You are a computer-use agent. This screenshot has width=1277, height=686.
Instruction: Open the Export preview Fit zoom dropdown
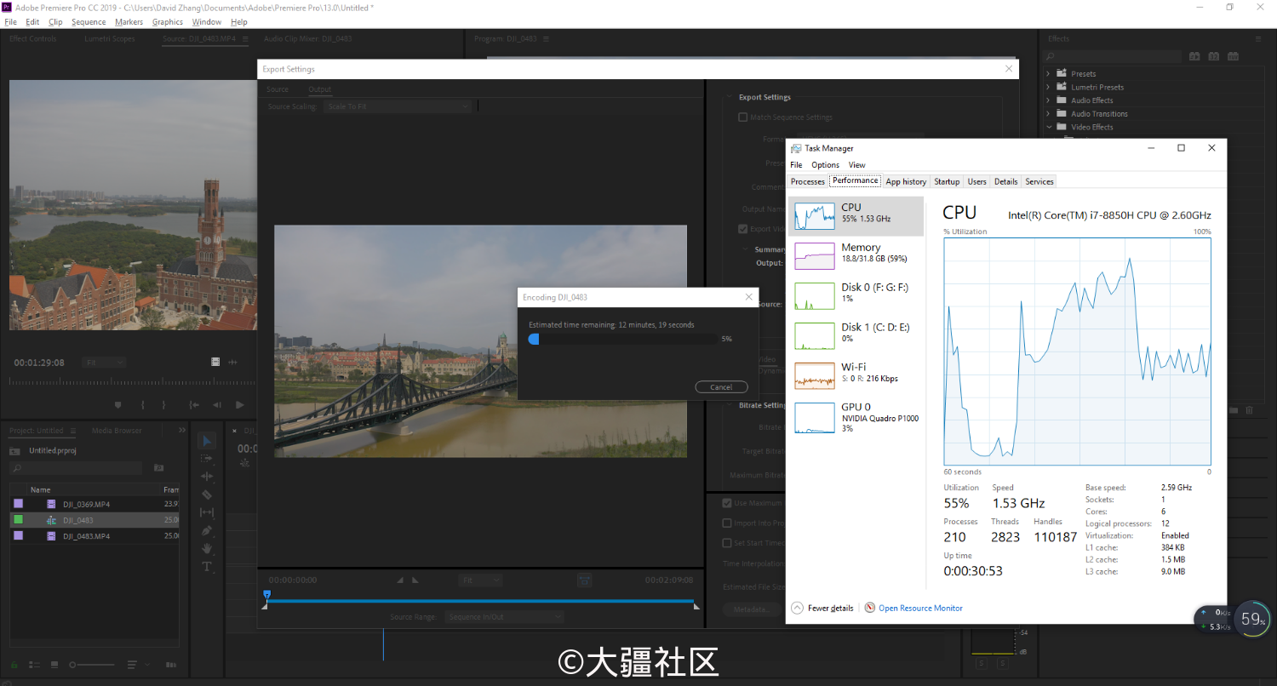(480, 580)
